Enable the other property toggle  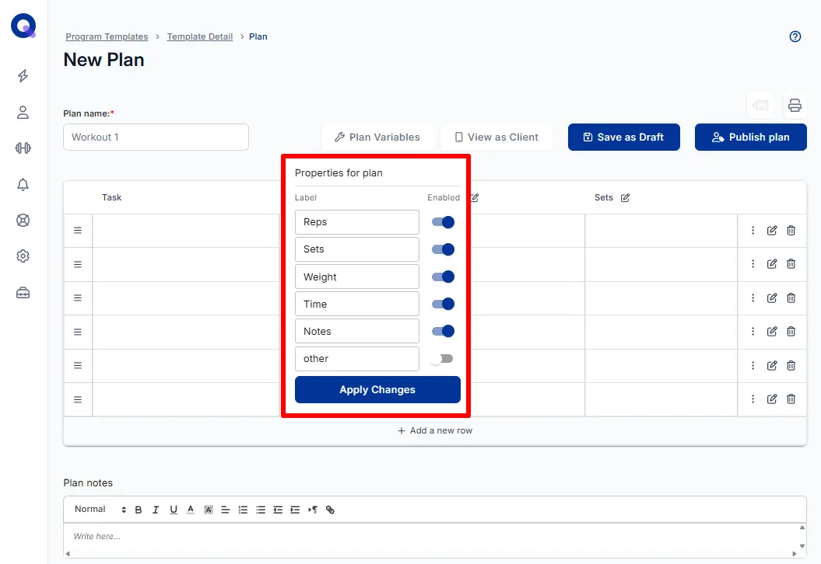pyautogui.click(x=441, y=359)
